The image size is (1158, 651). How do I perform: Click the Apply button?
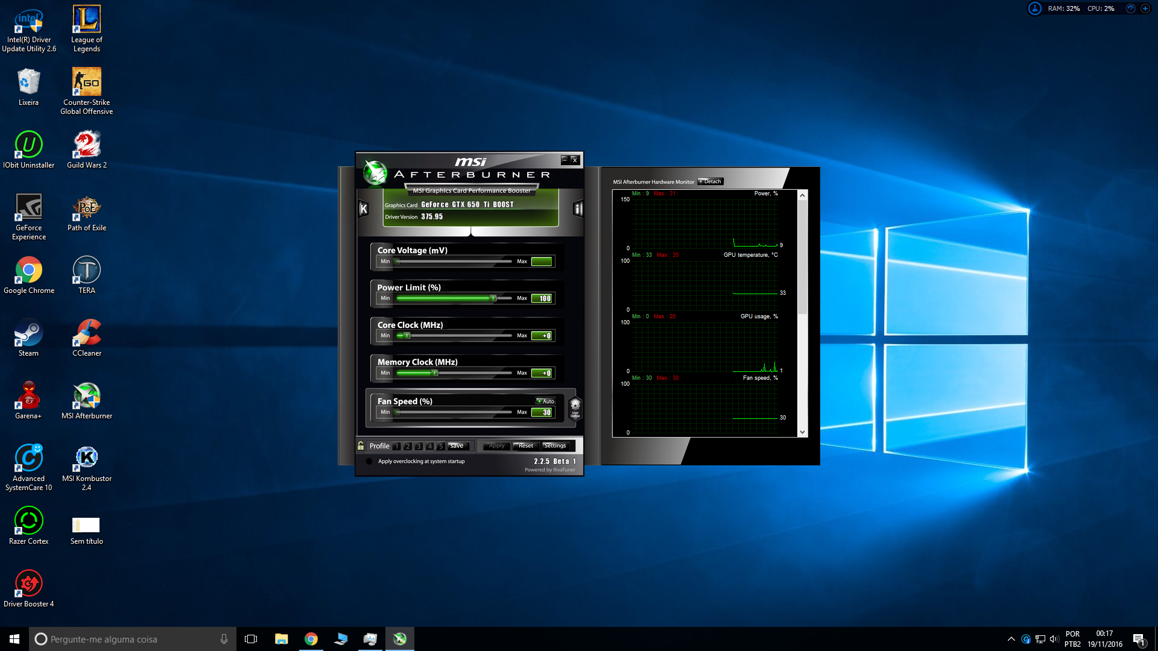[497, 446]
